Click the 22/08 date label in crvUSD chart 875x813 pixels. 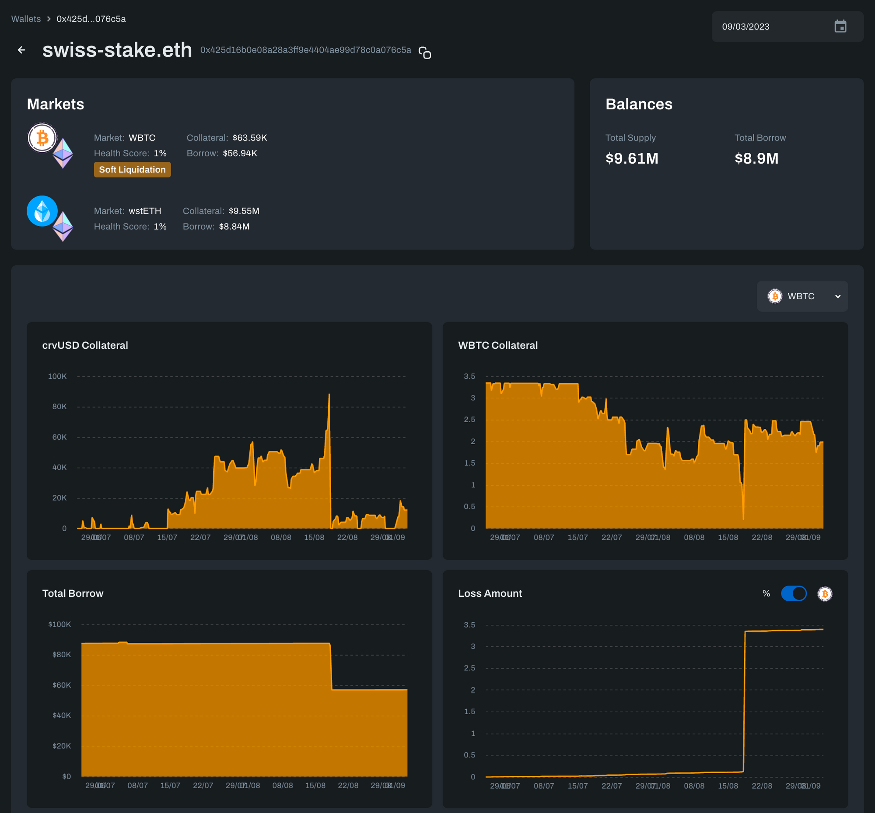click(347, 537)
